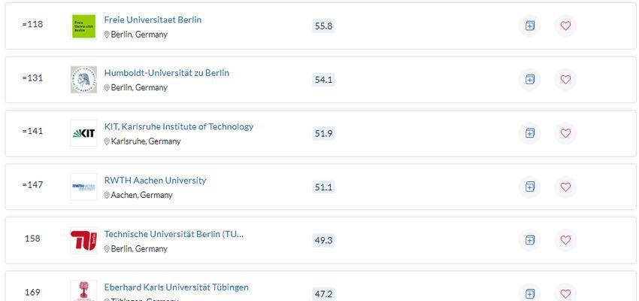Click the TU Berlin red logo
The width and height of the screenshot is (639, 301).
point(83,240)
